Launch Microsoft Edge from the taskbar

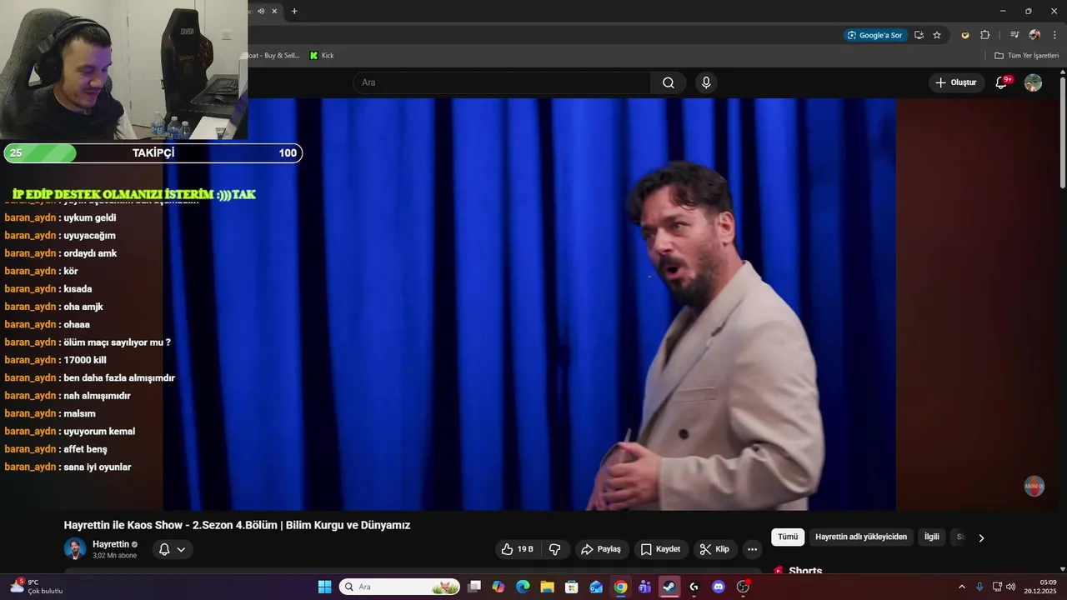(523, 587)
